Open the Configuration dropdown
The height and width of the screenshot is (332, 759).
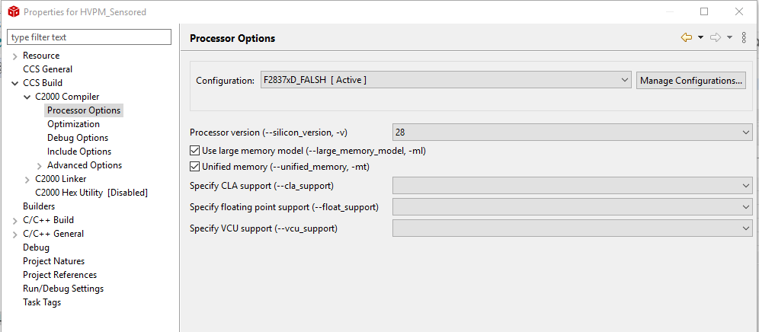click(x=445, y=80)
